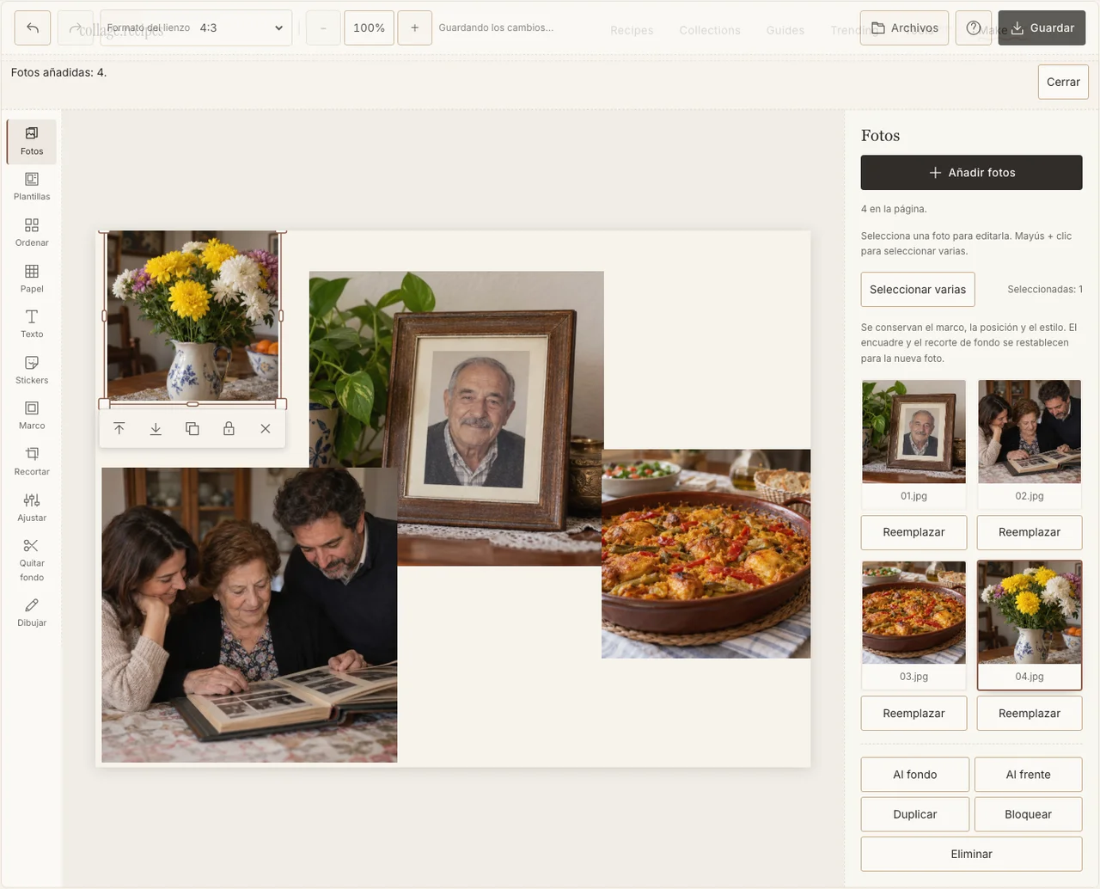Viewport: 1100px width, 889px height.
Task: Click Reemplazar under 03.jpg
Action: click(914, 713)
